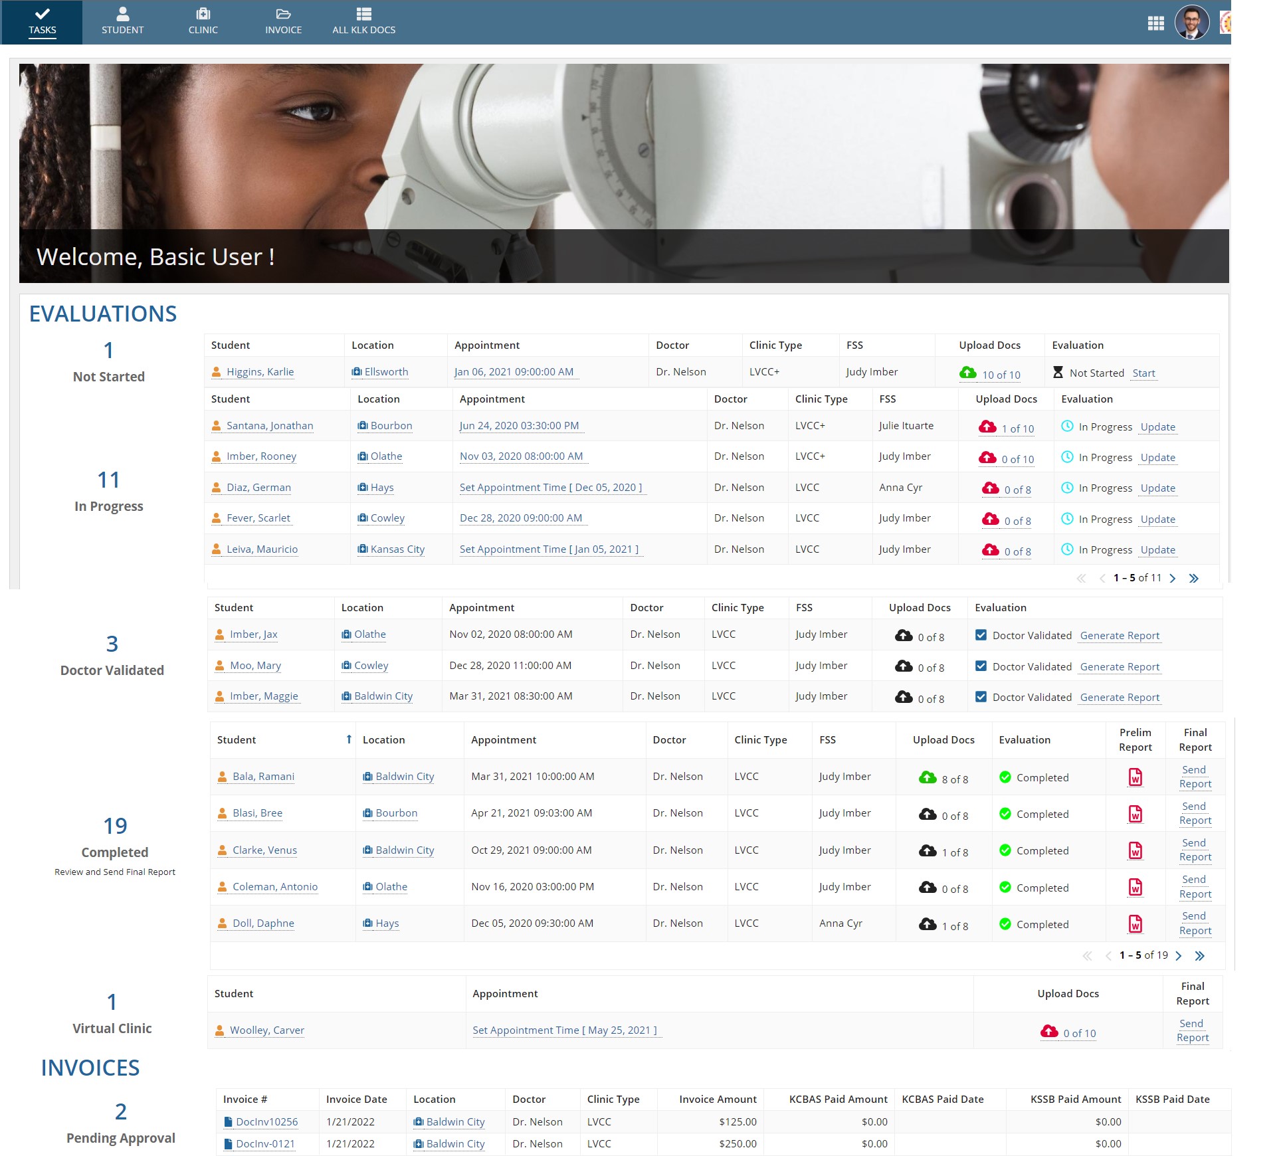Click the red upload cloud icon for Fever, Scarlet

(x=990, y=520)
